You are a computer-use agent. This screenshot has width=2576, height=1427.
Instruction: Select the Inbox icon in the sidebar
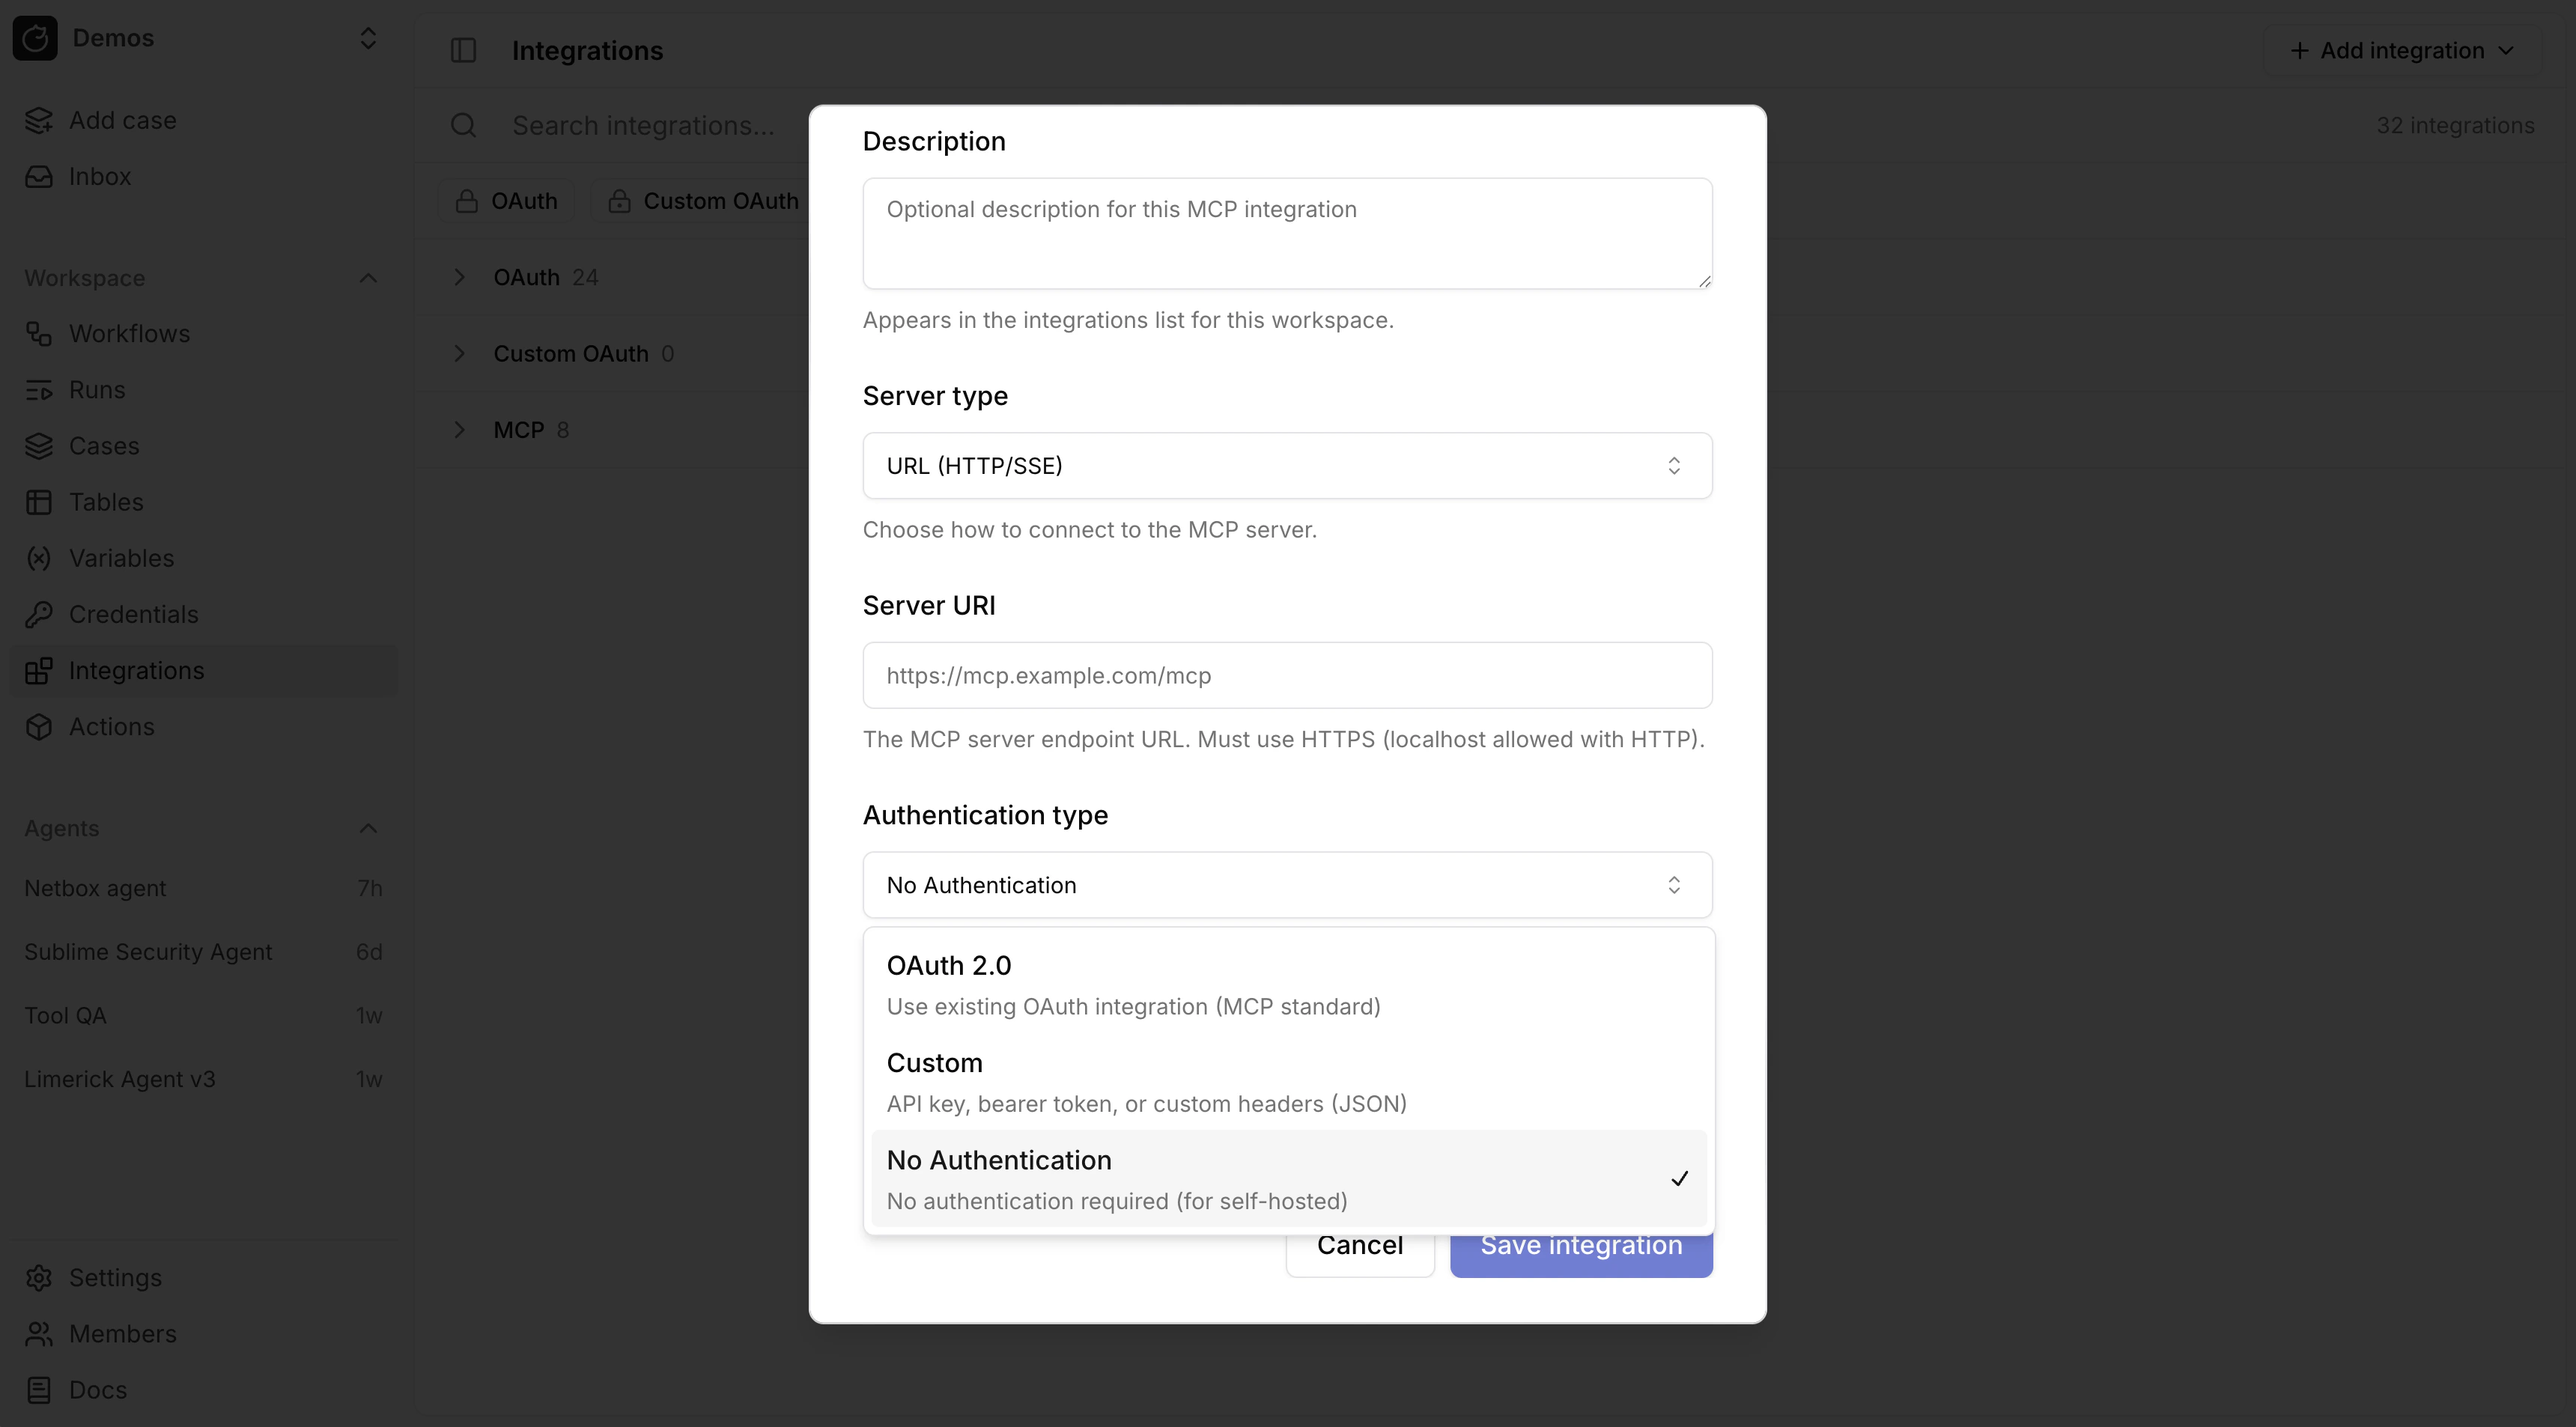point(39,176)
